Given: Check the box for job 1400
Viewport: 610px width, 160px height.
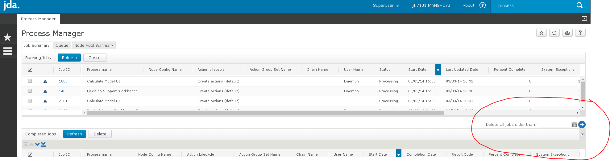Looking at the screenshot, I should click(30, 91).
